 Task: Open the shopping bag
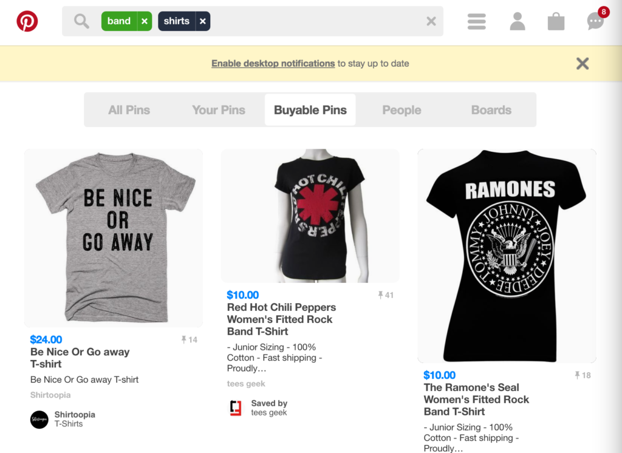(x=556, y=21)
